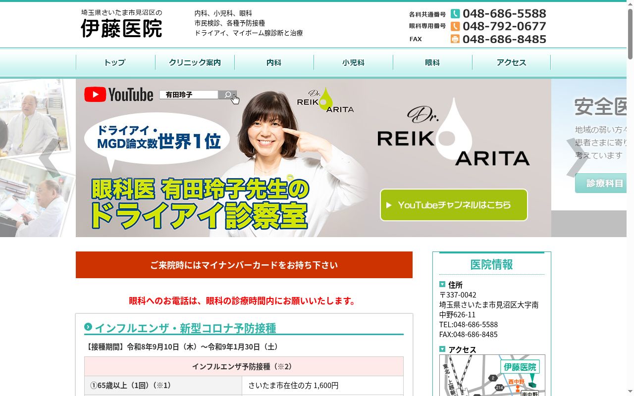Click the orange phone icon for the ophthalmology number
This screenshot has width=634, height=396.
455,26
